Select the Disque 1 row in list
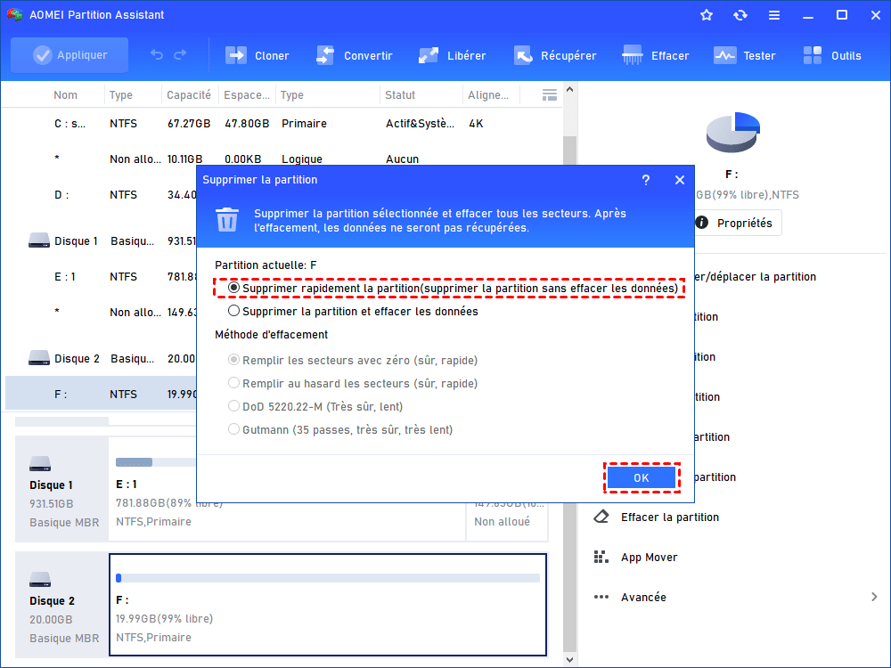This screenshot has width=891, height=668. click(x=102, y=240)
